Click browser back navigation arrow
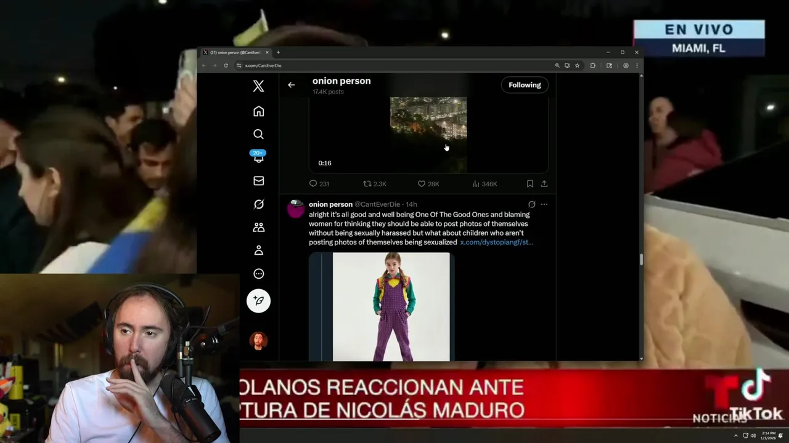The image size is (789, 443). pyautogui.click(x=203, y=65)
